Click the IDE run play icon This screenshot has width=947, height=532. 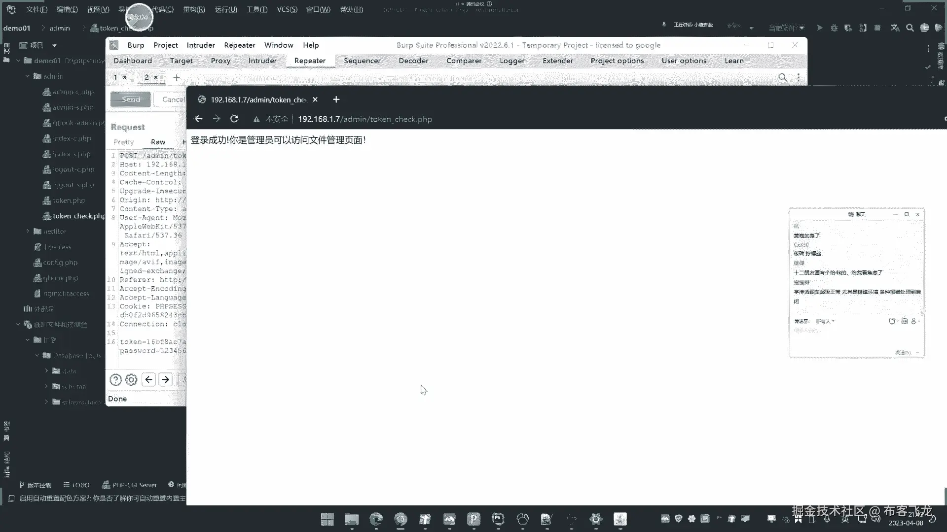[x=820, y=28]
